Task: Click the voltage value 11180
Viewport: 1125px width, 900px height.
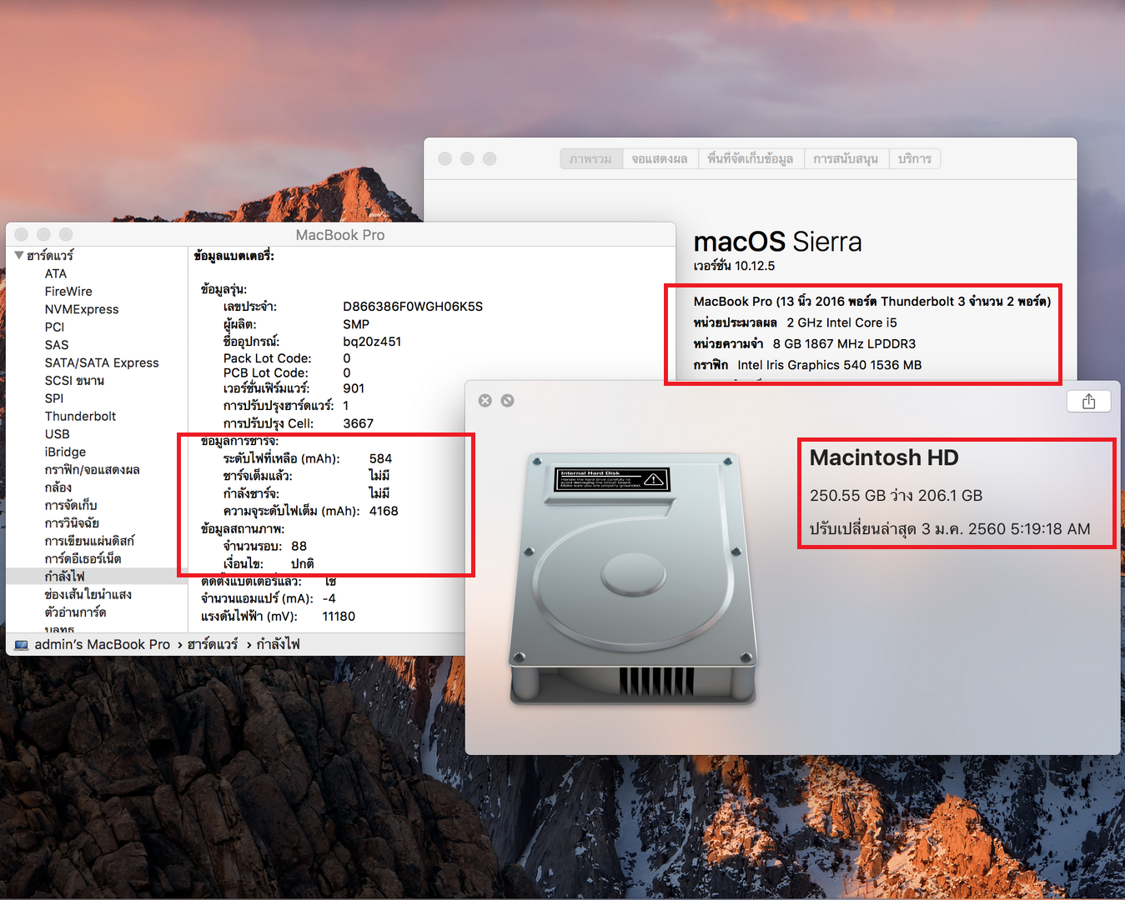Action: pyautogui.click(x=339, y=616)
